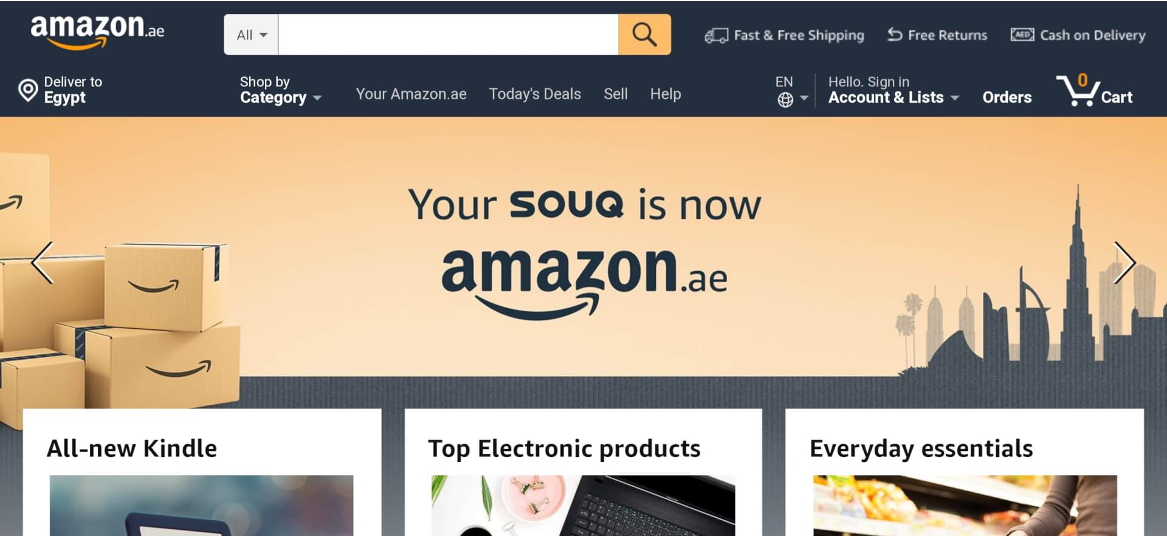The height and width of the screenshot is (536, 1167).
Task: Go to Today's Deals
Action: pyautogui.click(x=535, y=94)
